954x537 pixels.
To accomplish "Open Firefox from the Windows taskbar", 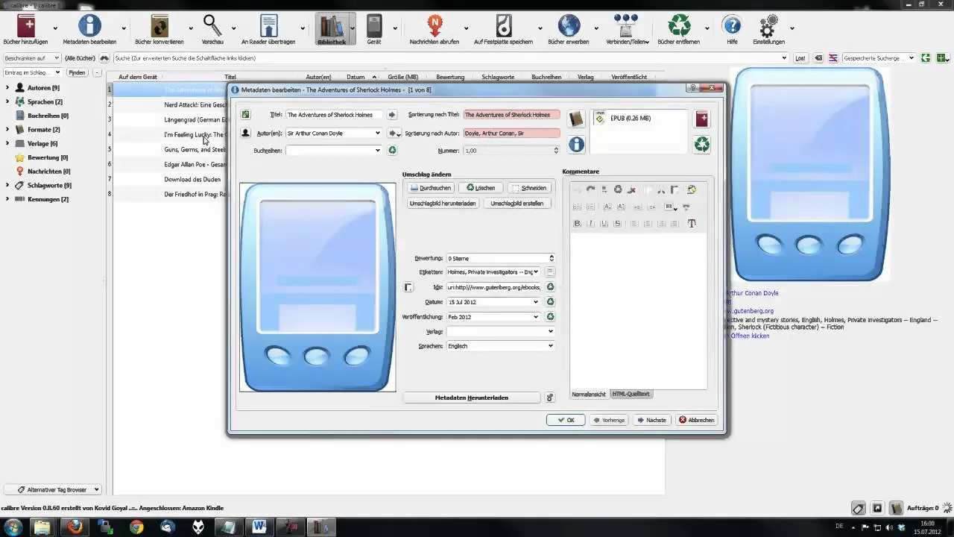I will click(74, 527).
